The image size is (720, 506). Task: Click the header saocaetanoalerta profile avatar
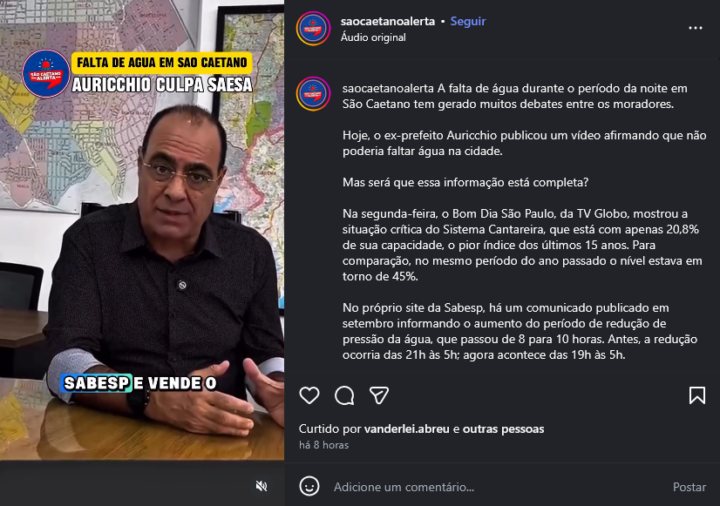313,29
